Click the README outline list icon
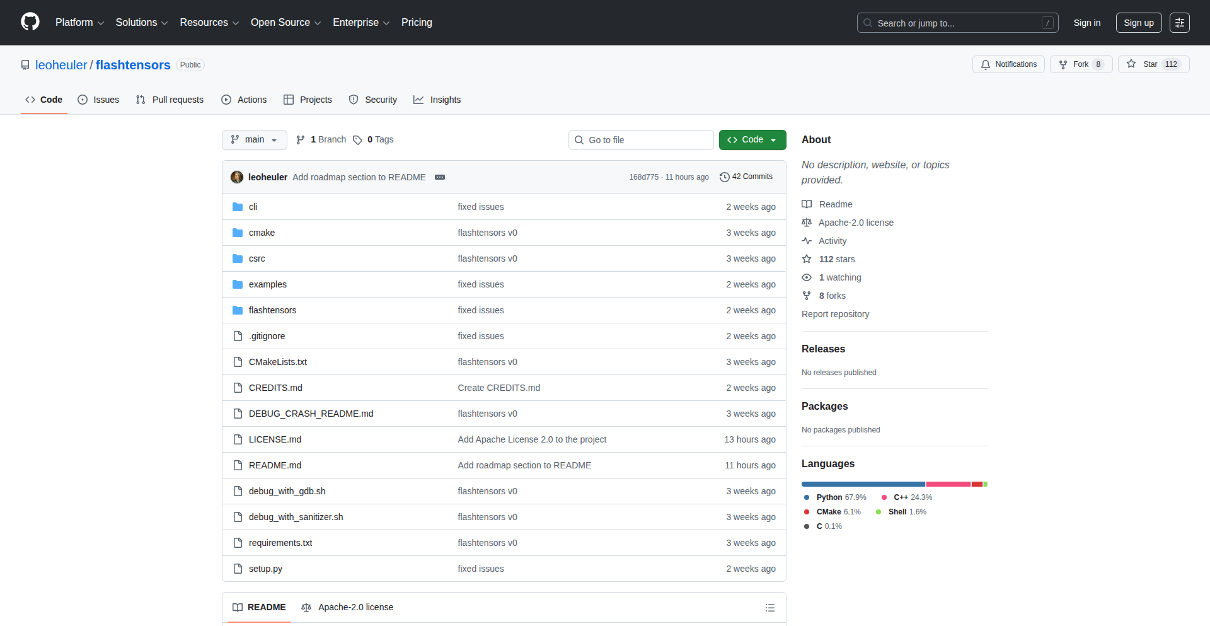The width and height of the screenshot is (1210, 626). [769, 608]
